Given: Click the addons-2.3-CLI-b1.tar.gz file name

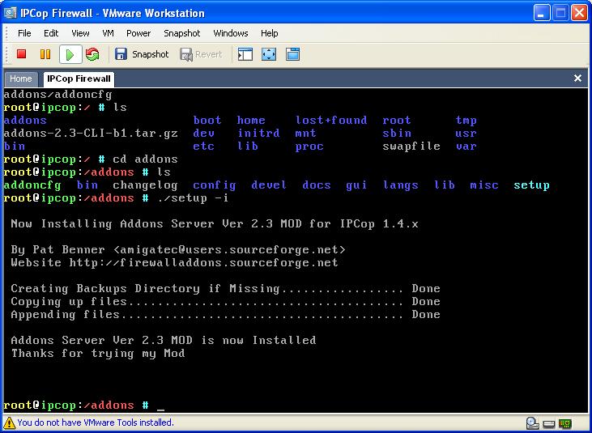Looking at the screenshot, I should point(91,134).
